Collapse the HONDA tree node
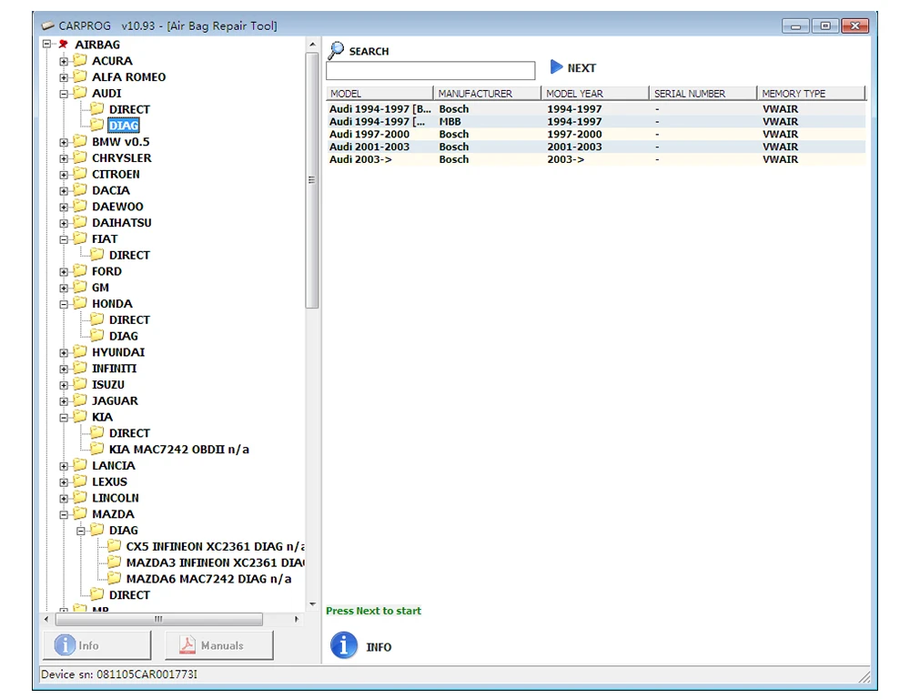Image resolution: width=910 pixels, height=699 pixels. point(64,304)
